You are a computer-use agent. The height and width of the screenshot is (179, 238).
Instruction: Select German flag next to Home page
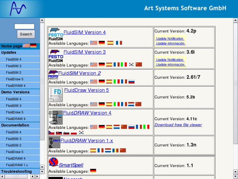[x=33, y=46]
